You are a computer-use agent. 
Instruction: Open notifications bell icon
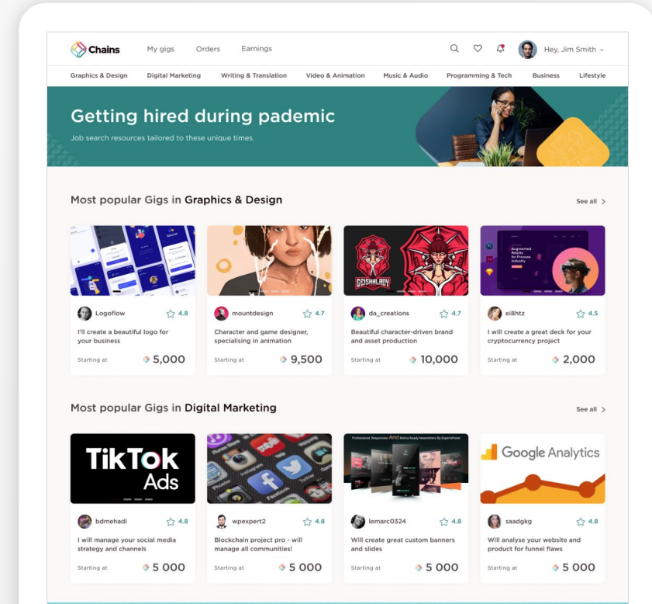tap(501, 48)
